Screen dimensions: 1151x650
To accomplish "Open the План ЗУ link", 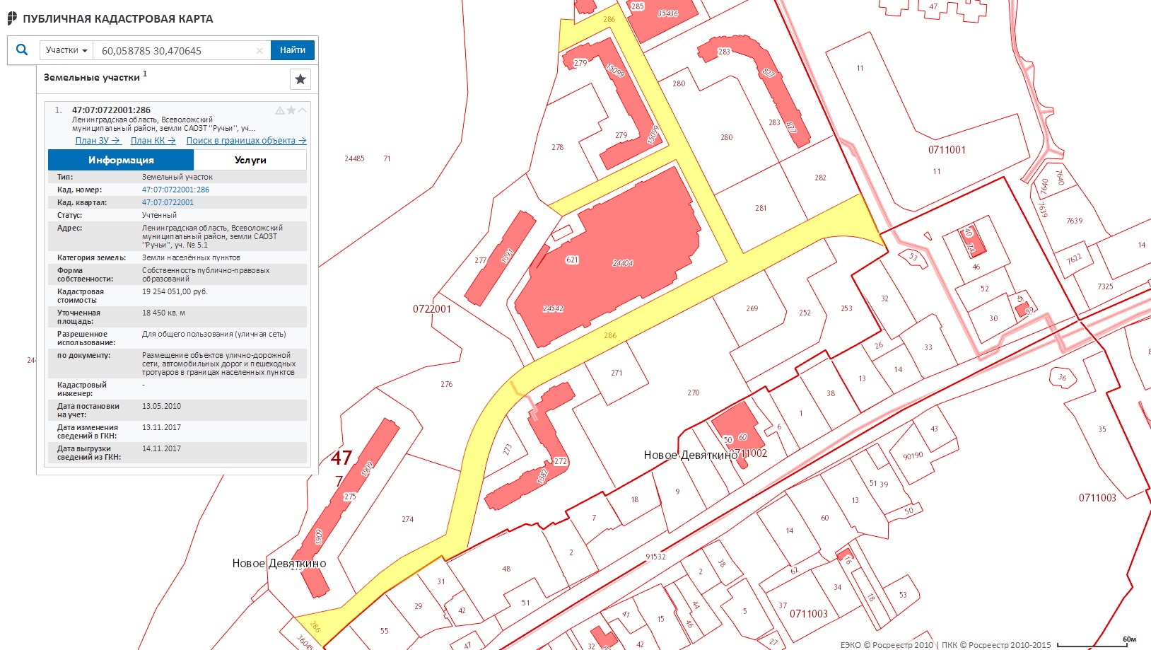I will pos(98,141).
